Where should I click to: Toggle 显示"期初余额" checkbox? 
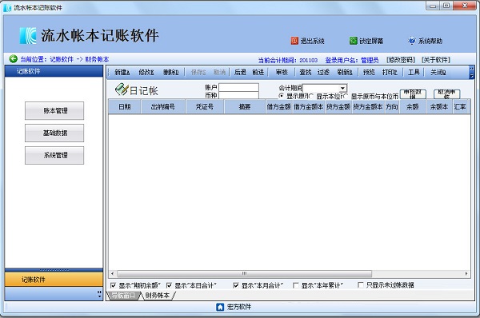click(x=113, y=285)
